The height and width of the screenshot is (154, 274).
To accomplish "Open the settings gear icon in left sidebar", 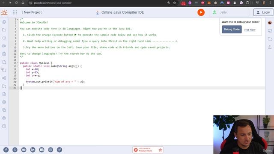I will click(x=4, y=102).
